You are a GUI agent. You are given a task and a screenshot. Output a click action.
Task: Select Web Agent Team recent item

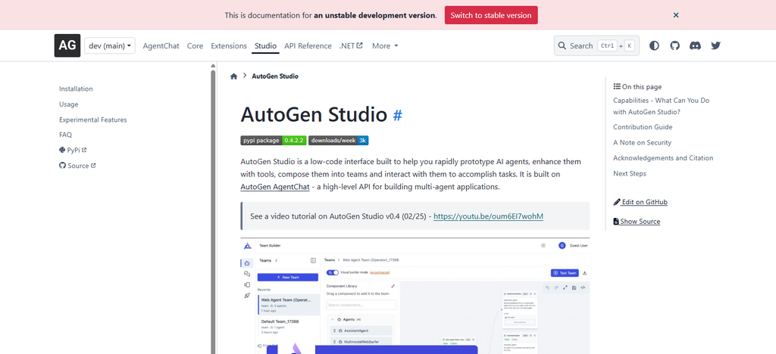coord(289,305)
